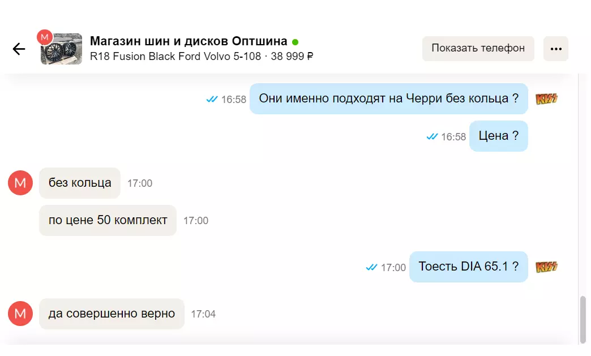
Task: Select the Тоесть DIA 65.1 ? message
Action: tap(469, 267)
